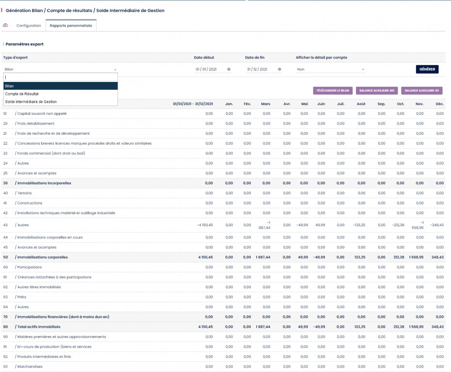451x372 pixels.
Task: Collapse the Type d'export dropdown arrow
Action: (115, 70)
